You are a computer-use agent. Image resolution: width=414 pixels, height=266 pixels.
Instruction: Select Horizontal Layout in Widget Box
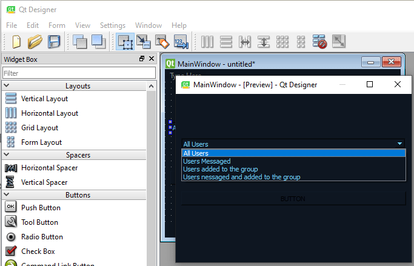pos(50,113)
